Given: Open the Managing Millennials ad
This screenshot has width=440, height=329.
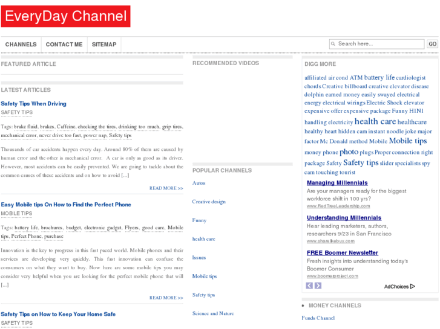Looking at the screenshot, I should [337, 183].
